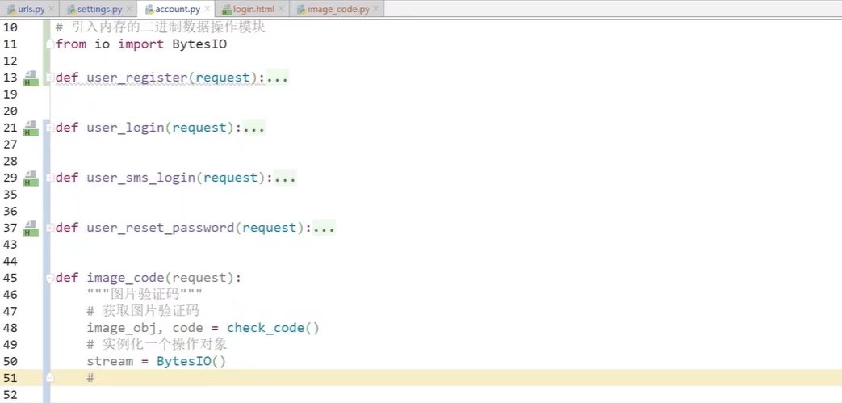
Task: Click the check_code() call on line 48
Action: pos(273,328)
